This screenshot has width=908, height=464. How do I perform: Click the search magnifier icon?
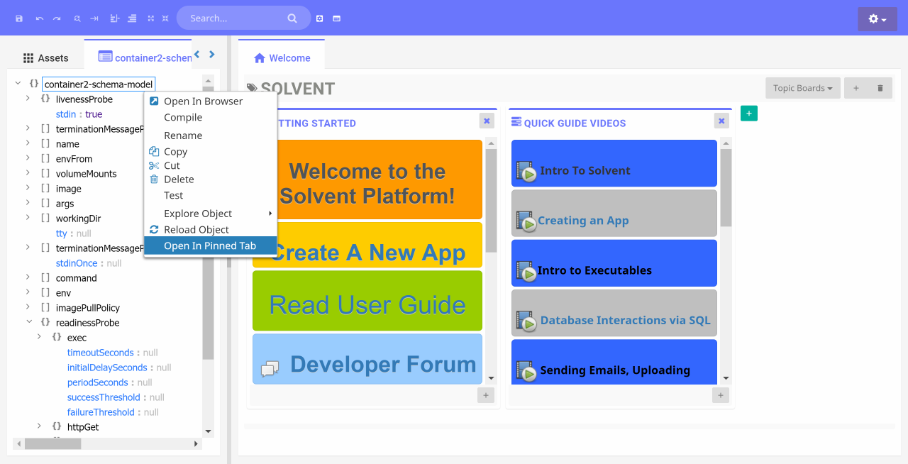pyautogui.click(x=292, y=18)
